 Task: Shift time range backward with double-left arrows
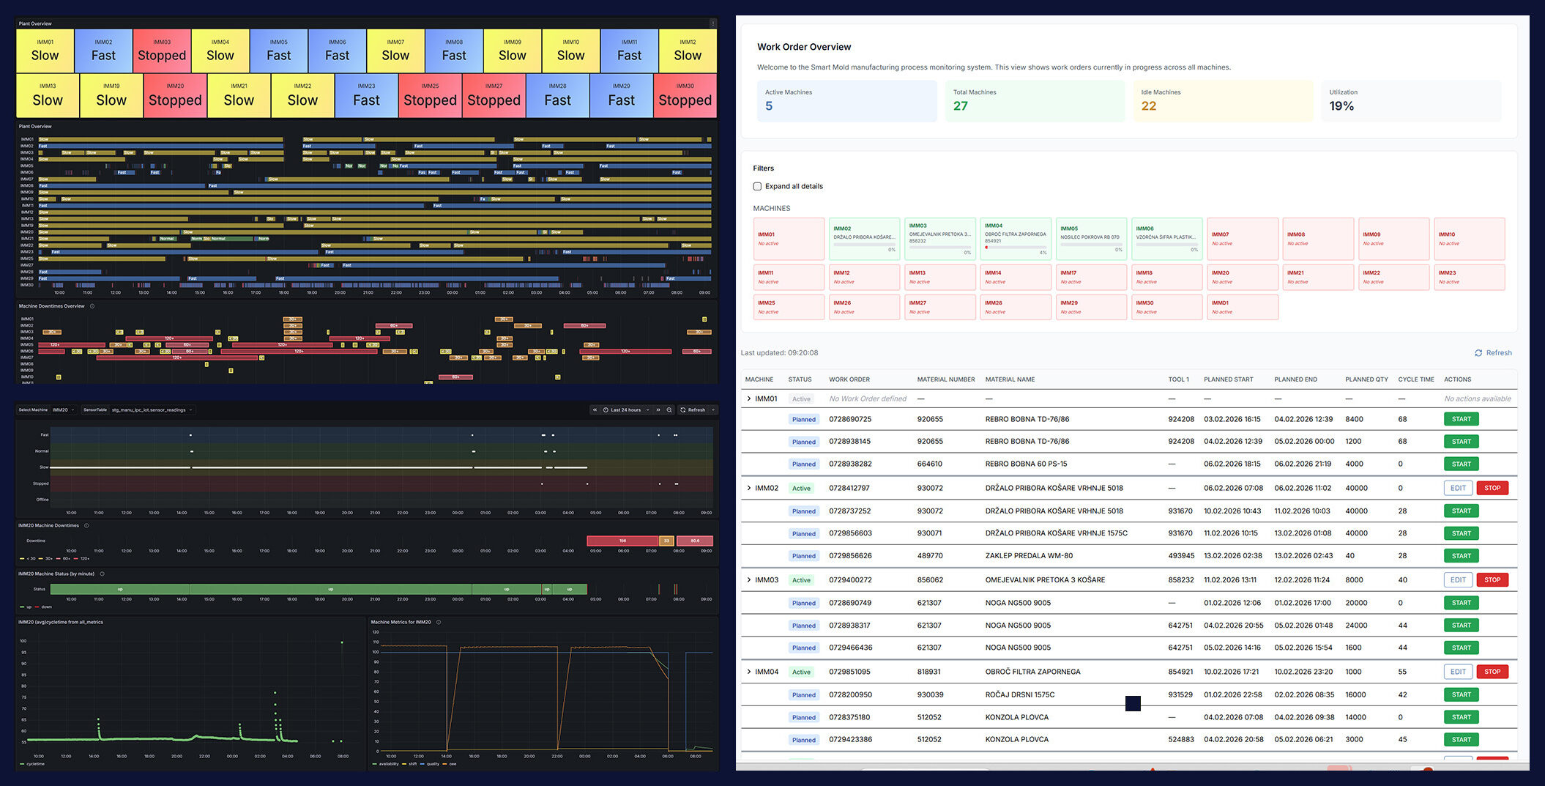(595, 410)
